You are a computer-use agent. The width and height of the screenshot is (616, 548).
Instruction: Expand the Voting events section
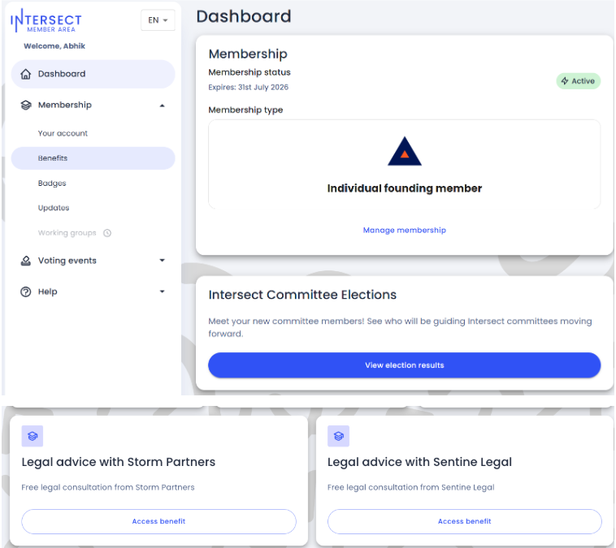click(x=162, y=261)
